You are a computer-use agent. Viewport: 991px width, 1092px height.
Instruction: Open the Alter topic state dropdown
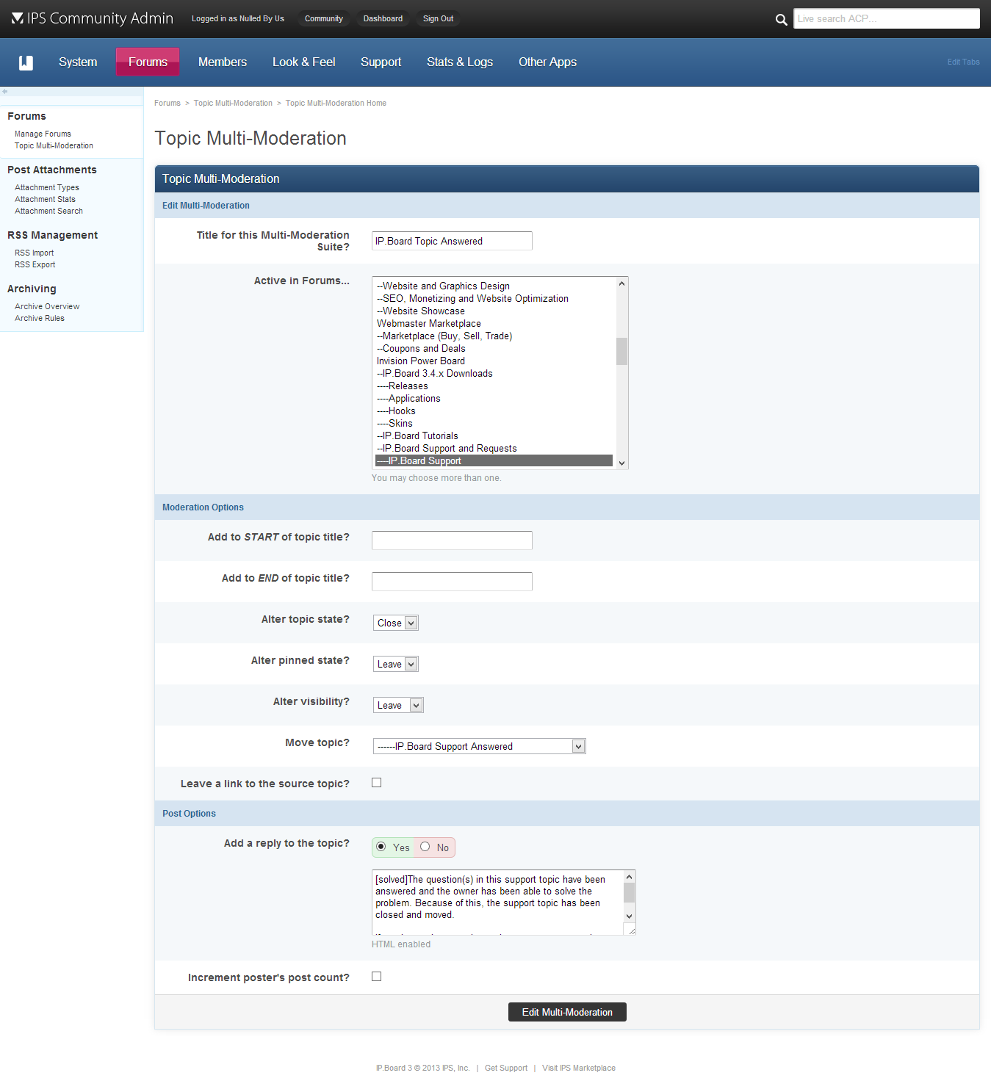coord(396,623)
